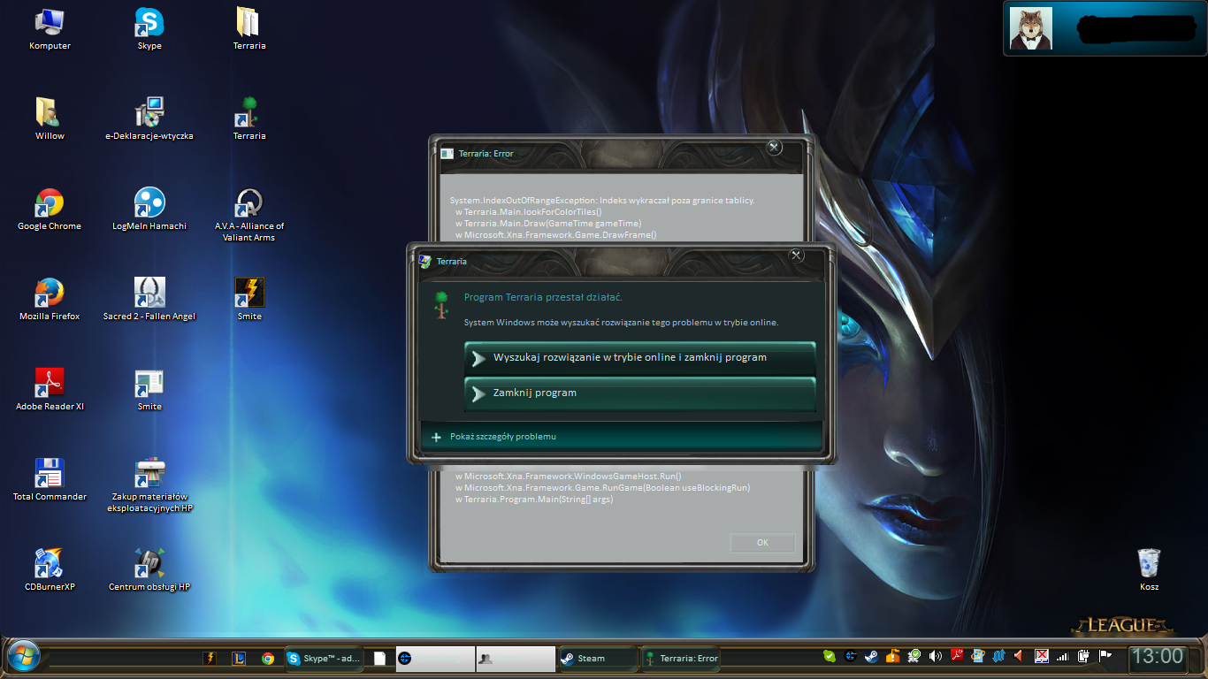1208x679 pixels.
Task: Switch to Skype taskbar button
Action: pos(324,658)
